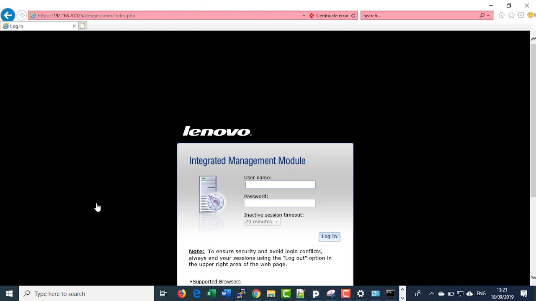The image size is (536, 301).
Task: Open the PuTTY icon in taskbar
Action: (x=241, y=293)
